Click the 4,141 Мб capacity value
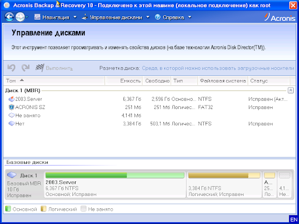Viewport: 299px width, 224px height. (x=131, y=116)
